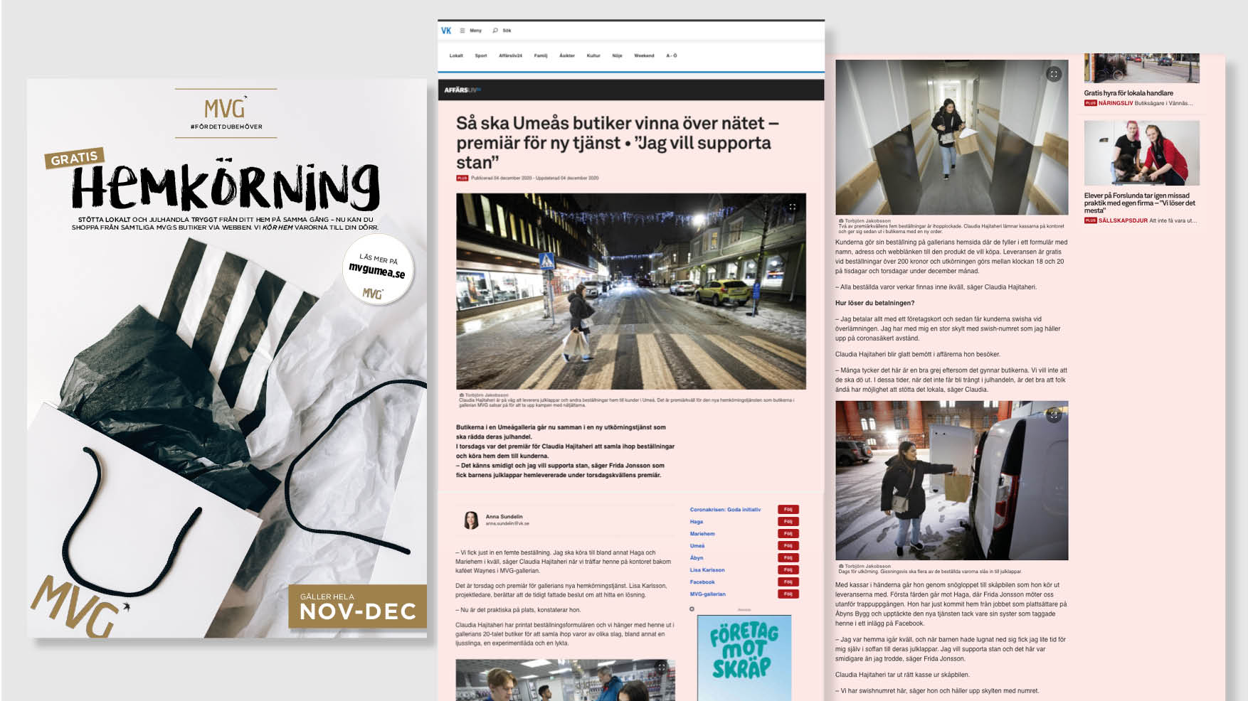Click Följ button next to Lisa Karlsson

788,570
